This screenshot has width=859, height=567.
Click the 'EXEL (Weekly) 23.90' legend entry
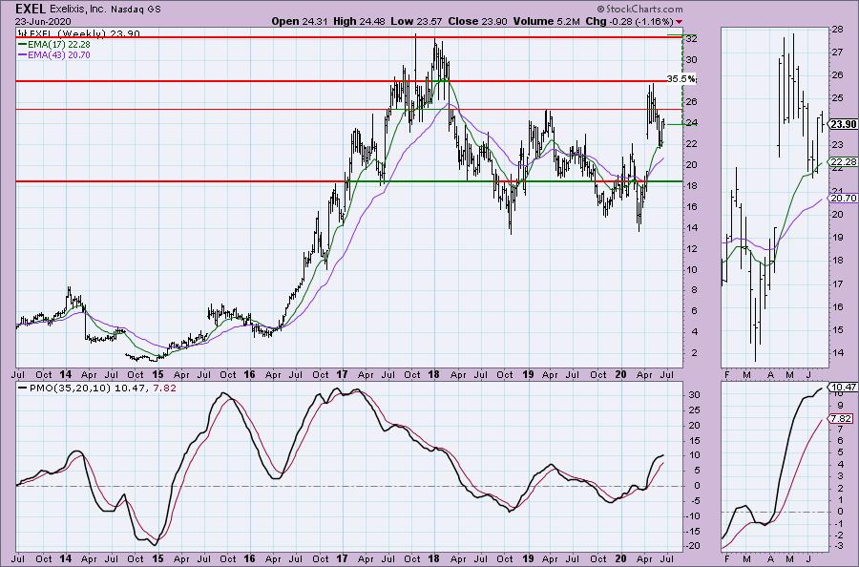click(79, 33)
